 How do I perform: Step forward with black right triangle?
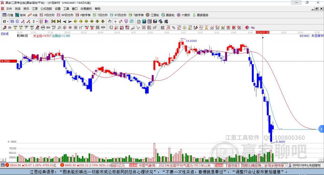pyautogui.click(x=70, y=21)
